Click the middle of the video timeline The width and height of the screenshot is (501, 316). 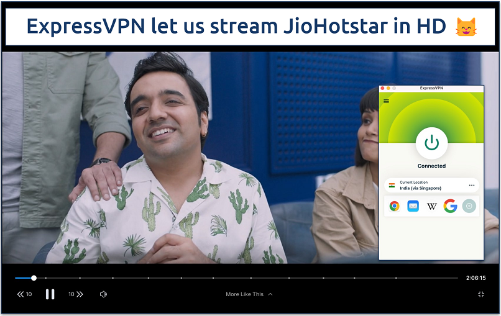(236, 278)
